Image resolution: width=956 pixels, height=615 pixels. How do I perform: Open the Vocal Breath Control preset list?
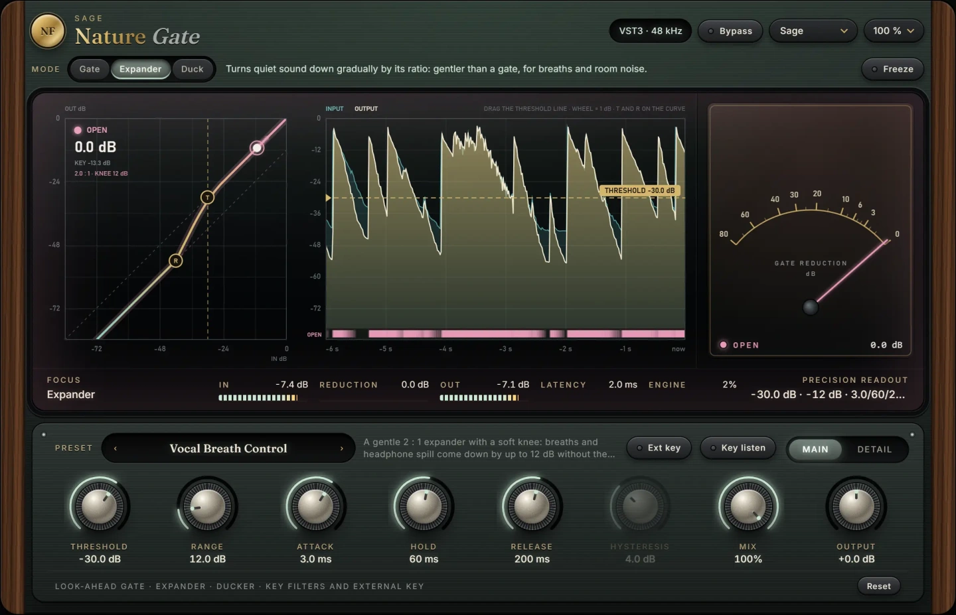(x=228, y=448)
